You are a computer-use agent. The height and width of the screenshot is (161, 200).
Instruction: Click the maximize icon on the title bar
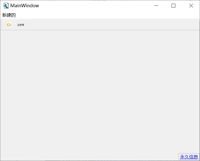(174, 5)
